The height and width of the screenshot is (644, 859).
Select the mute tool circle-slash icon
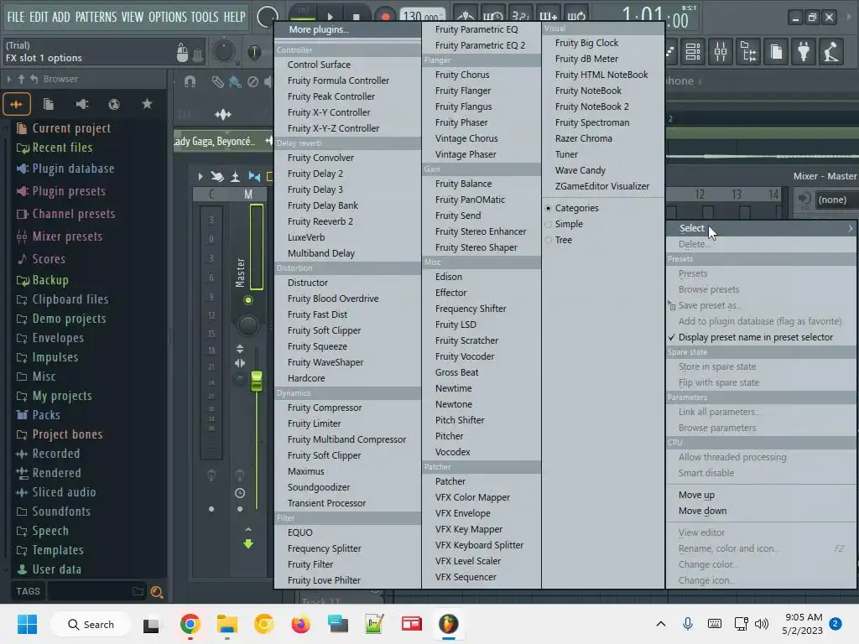click(x=252, y=82)
